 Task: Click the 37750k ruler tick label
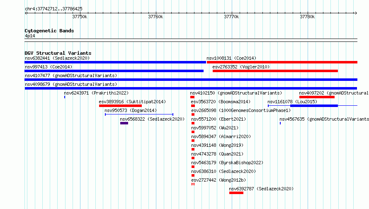(x=80, y=17)
